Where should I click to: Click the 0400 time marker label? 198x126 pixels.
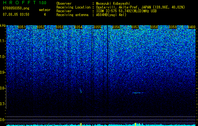pos(192,27)
